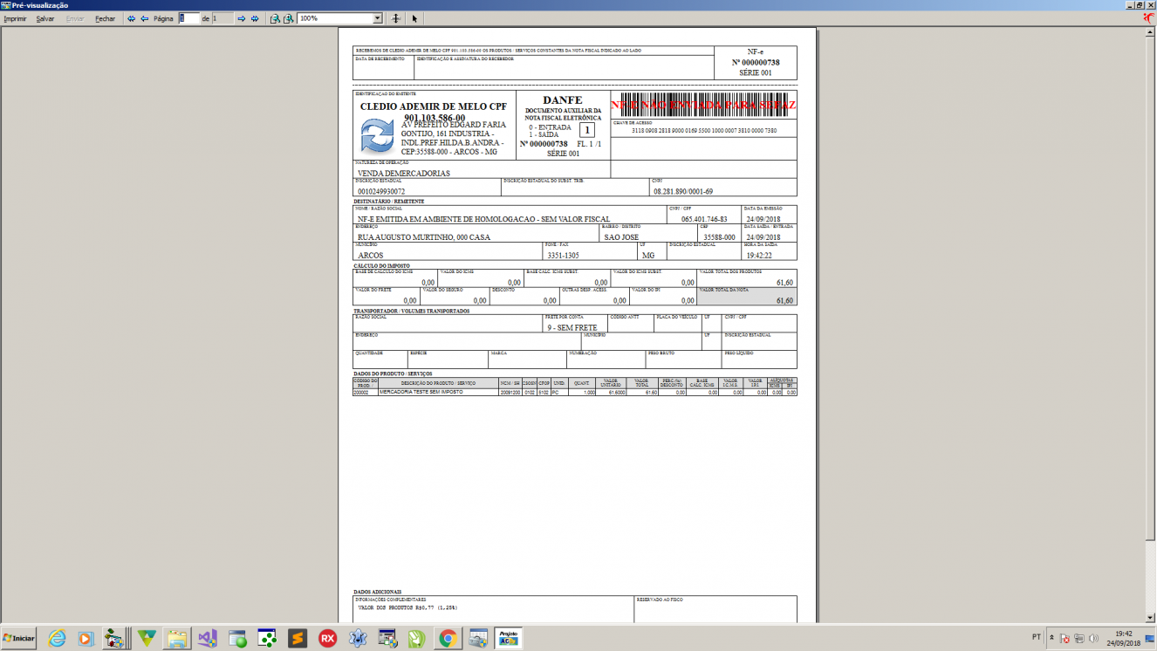The width and height of the screenshot is (1157, 651).
Task: Click the emitter name CLEDIO ADEMIR DE MELO CPF
Action: 434,106
